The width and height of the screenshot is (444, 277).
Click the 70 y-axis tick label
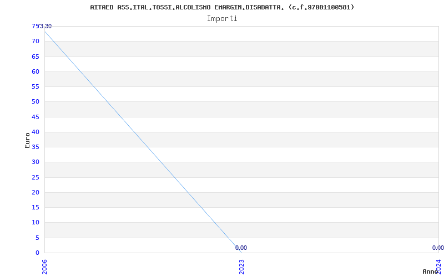pos(36,41)
